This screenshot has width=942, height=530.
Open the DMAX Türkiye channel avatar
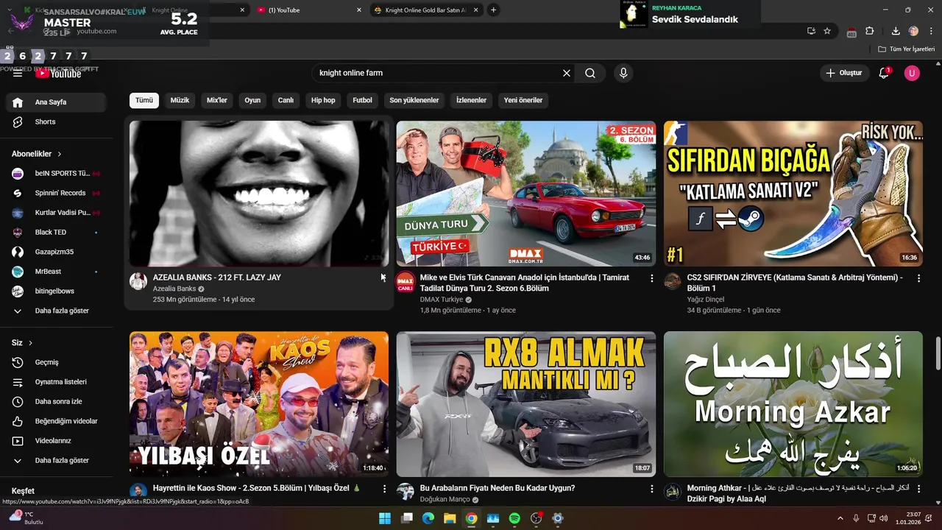click(406, 281)
